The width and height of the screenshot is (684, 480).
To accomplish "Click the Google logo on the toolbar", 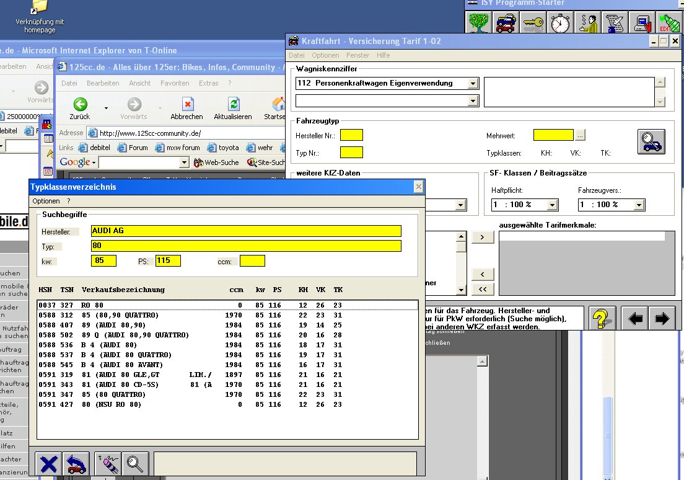I will tap(75, 162).
